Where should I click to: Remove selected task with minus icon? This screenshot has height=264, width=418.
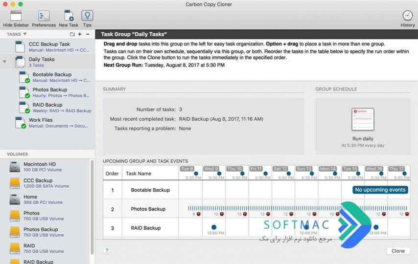pos(88,34)
